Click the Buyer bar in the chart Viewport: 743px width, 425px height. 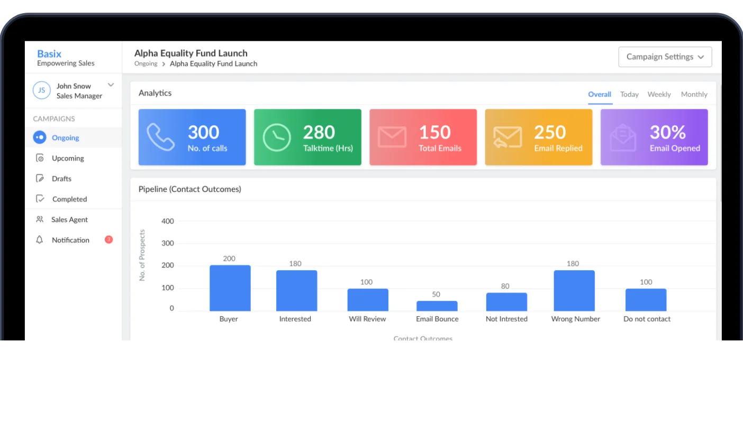[x=230, y=288]
